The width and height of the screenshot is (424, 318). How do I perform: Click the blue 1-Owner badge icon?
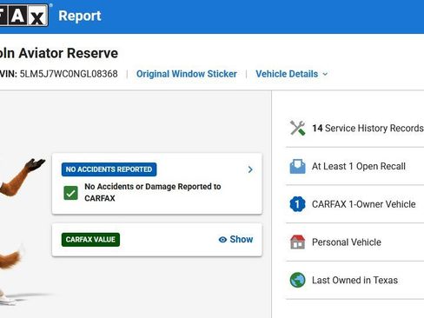(297, 204)
